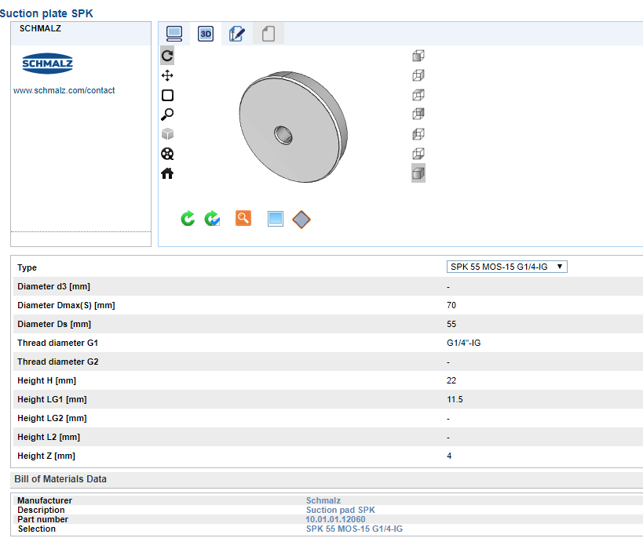Image resolution: width=643 pixels, height=538 pixels.
Task: Select the magnifier zoom tool
Action: [x=167, y=115]
